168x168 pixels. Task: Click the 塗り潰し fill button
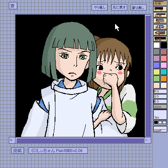[138, 7]
